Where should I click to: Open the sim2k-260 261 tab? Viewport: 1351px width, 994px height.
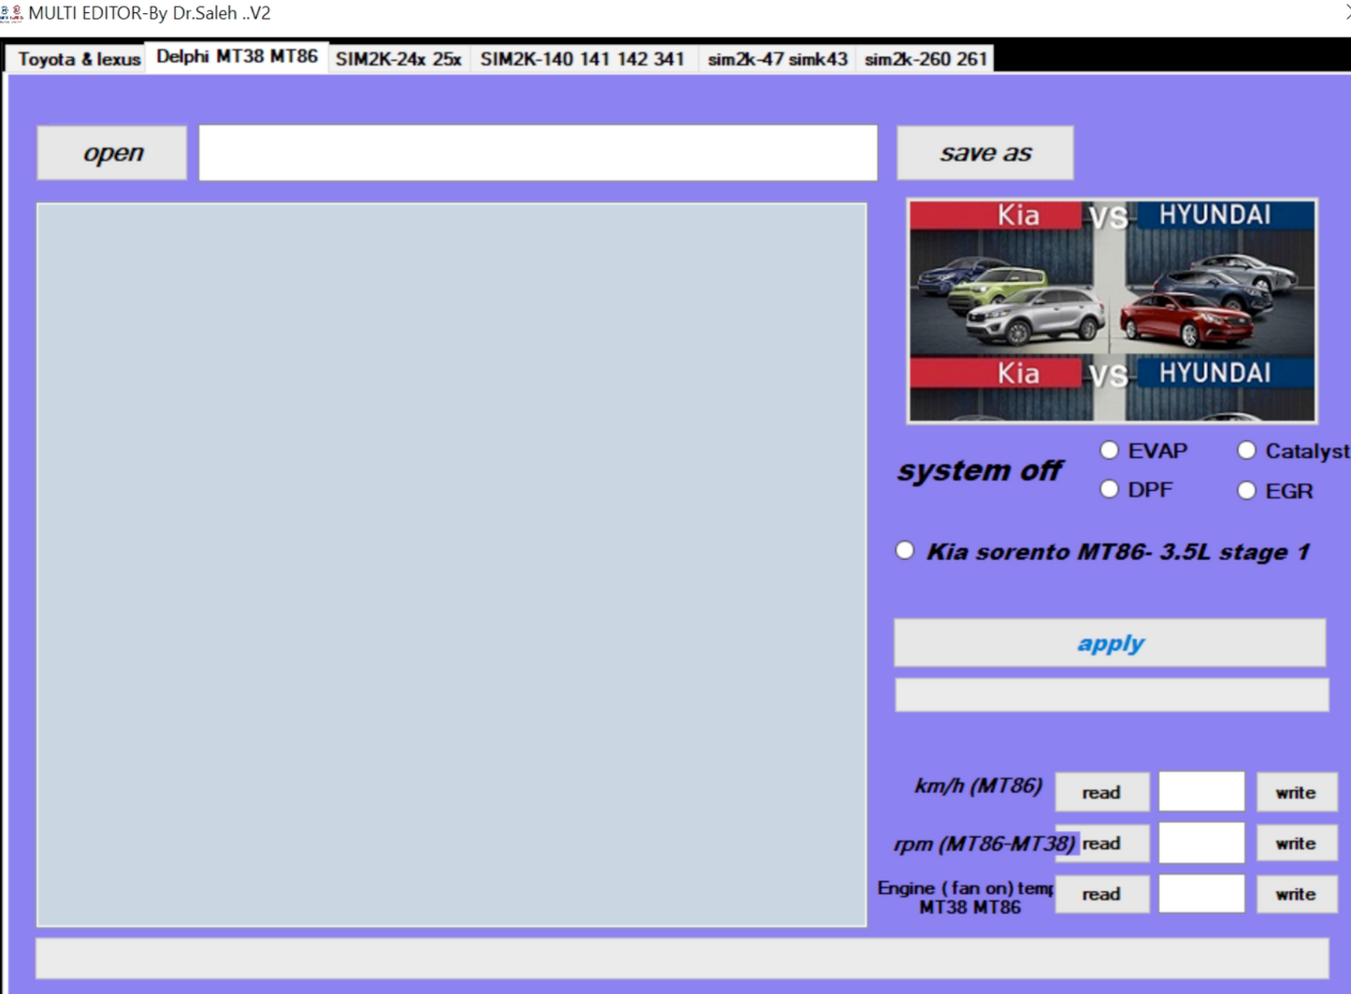coord(926,58)
